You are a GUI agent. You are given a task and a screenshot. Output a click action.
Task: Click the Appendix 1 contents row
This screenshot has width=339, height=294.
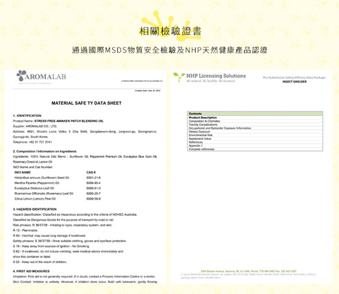(x=255, y=146)
